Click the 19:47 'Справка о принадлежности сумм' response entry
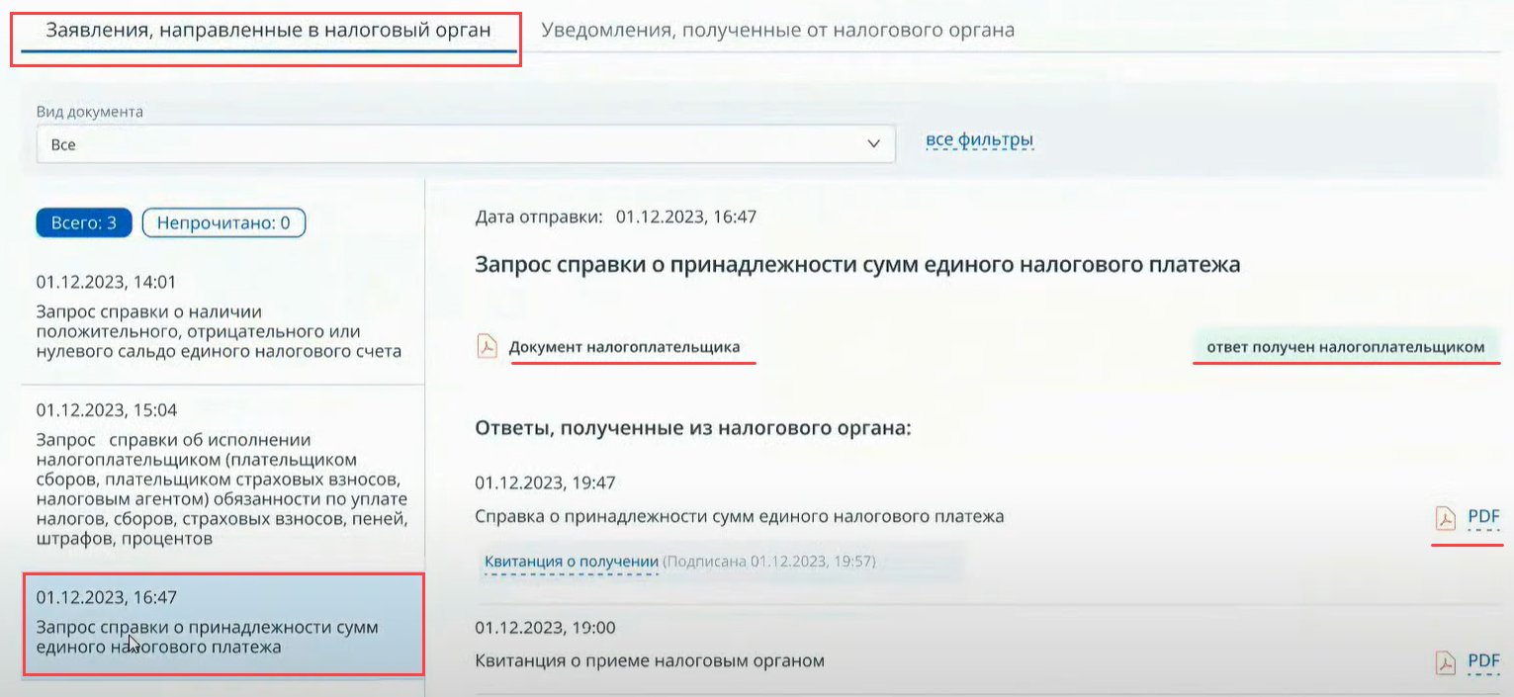1514x697 pixels. point(739,516)
